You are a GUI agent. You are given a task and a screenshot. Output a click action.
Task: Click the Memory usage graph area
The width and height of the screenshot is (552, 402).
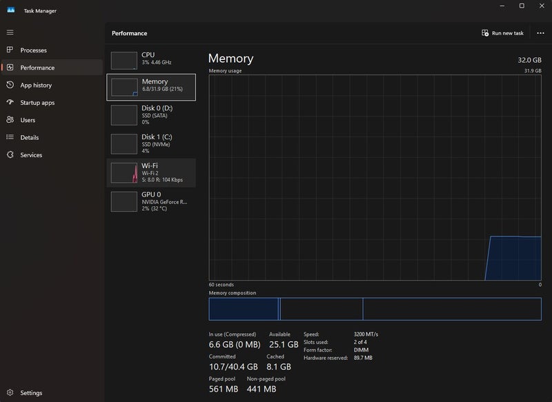tap(375, 178)
